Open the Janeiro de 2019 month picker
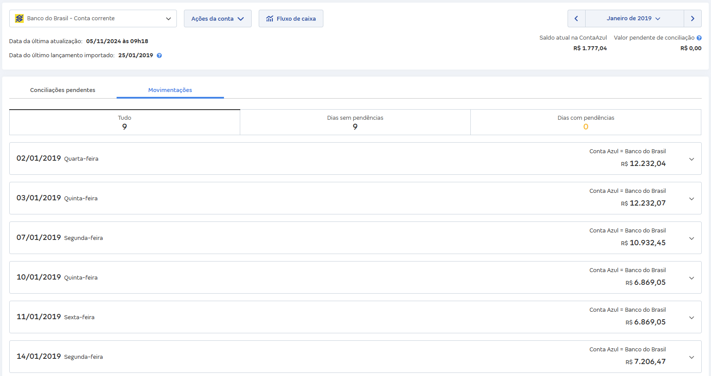711x376 pixels. pyautogui.click(x=634, y=18)
